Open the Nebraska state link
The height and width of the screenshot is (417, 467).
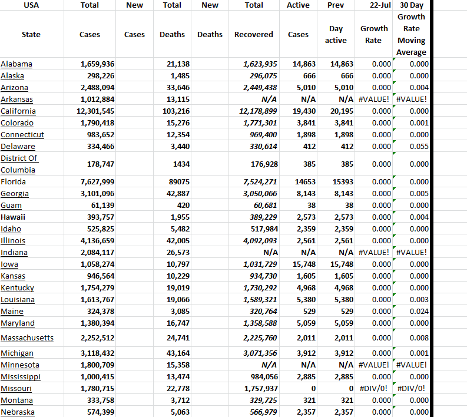(x=18, y=412)
